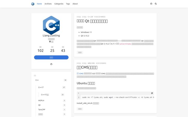The width and height of the screenshot is (188, 117).
Task: Click the install_x86_64.sh text line
Action: click(x=88, y=103)
